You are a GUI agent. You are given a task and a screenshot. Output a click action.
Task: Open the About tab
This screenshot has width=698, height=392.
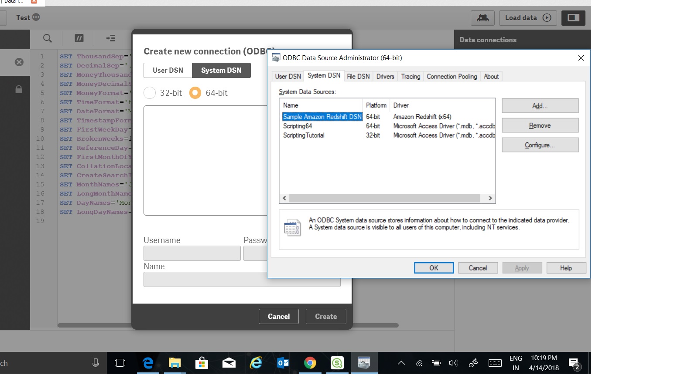(491, 76)
